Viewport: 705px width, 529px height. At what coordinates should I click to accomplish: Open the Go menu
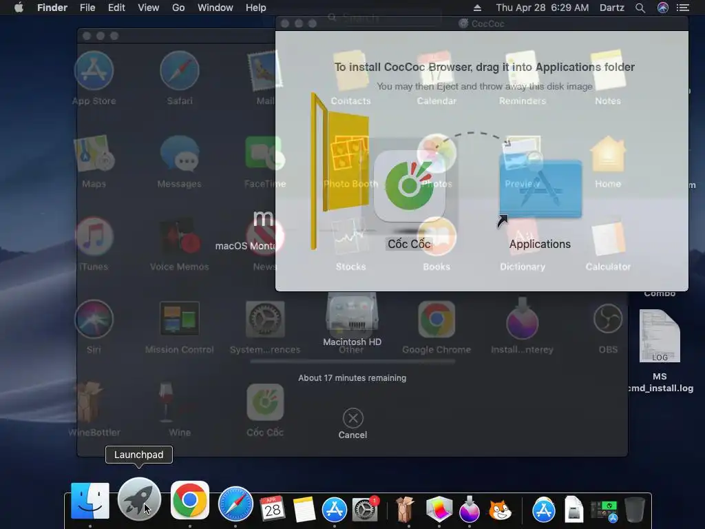tap(178, 8)
